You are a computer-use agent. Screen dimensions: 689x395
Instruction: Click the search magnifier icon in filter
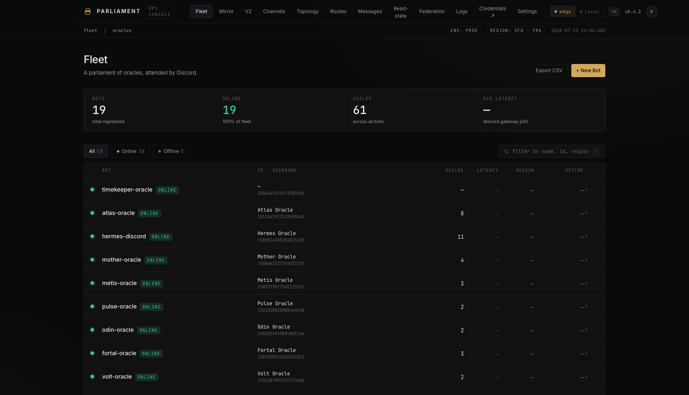tap(506, 151)
